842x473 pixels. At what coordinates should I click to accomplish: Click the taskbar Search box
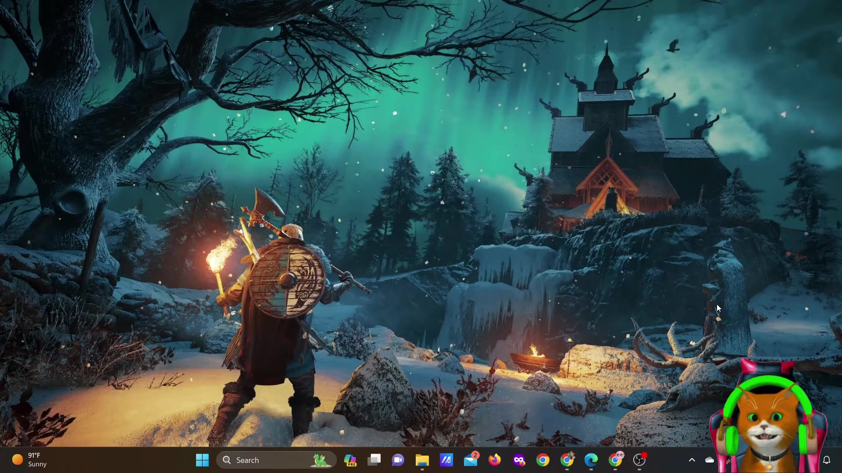click(276, 460)
